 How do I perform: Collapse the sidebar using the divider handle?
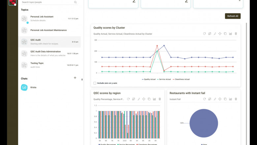82,79
